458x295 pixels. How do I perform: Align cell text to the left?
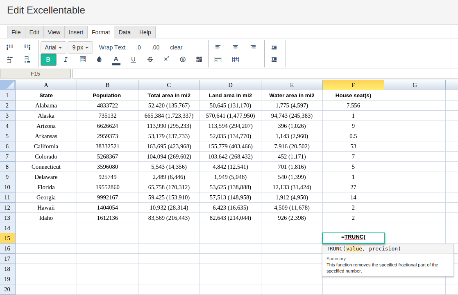218,47
